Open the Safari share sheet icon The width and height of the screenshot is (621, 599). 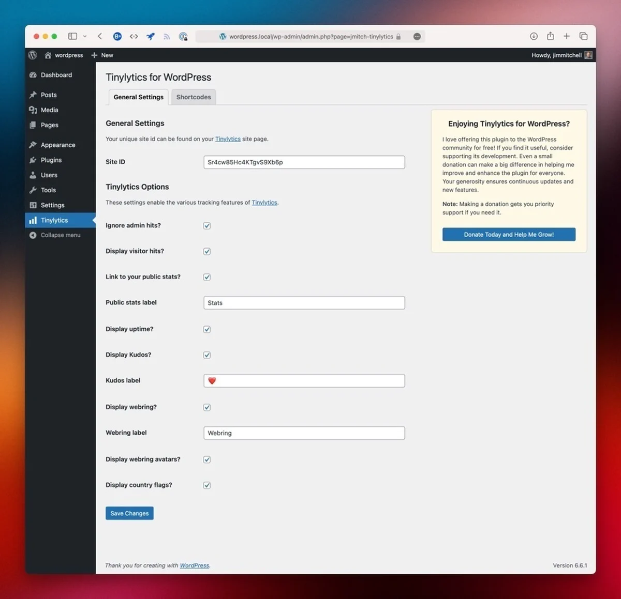(x=550, y=36)
